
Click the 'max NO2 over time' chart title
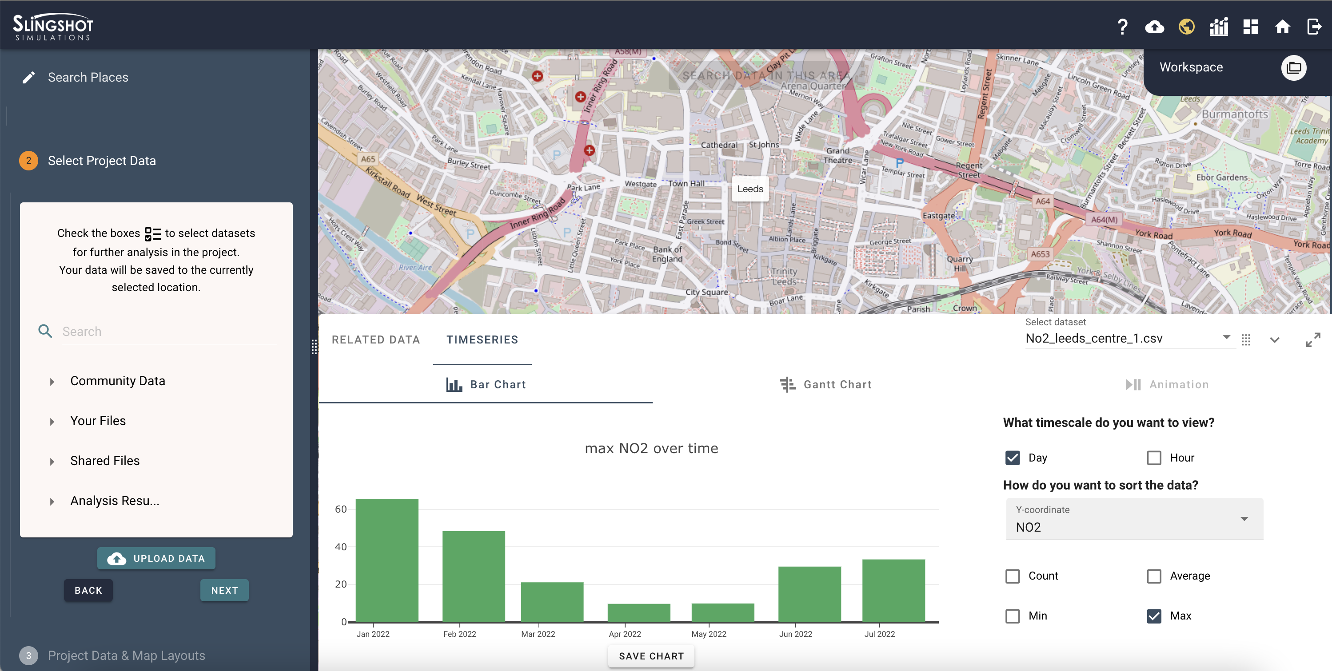tap(651, 448)
